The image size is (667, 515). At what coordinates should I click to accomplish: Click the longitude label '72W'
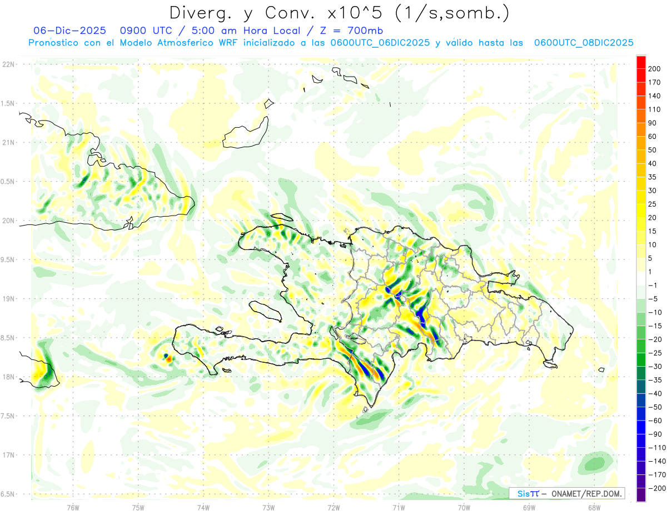coord(333,508)
